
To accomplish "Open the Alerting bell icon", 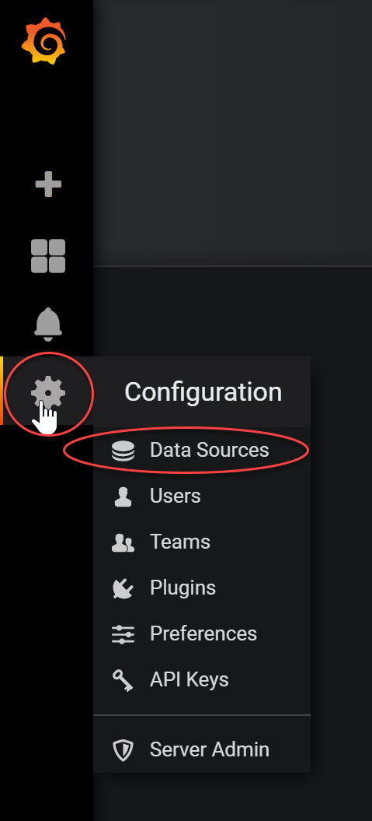I will tap(48, 325).
